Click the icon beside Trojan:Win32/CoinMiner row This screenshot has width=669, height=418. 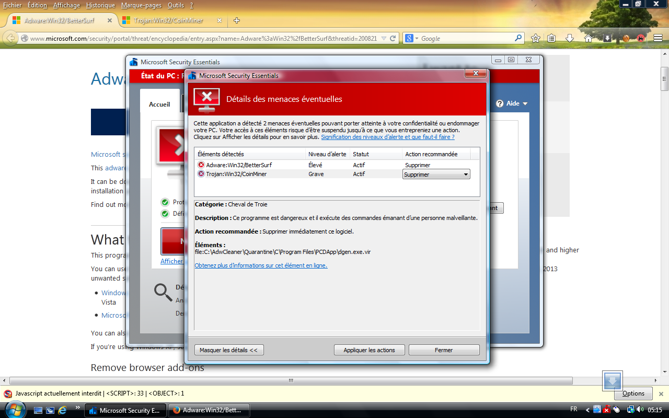[201, 174]
